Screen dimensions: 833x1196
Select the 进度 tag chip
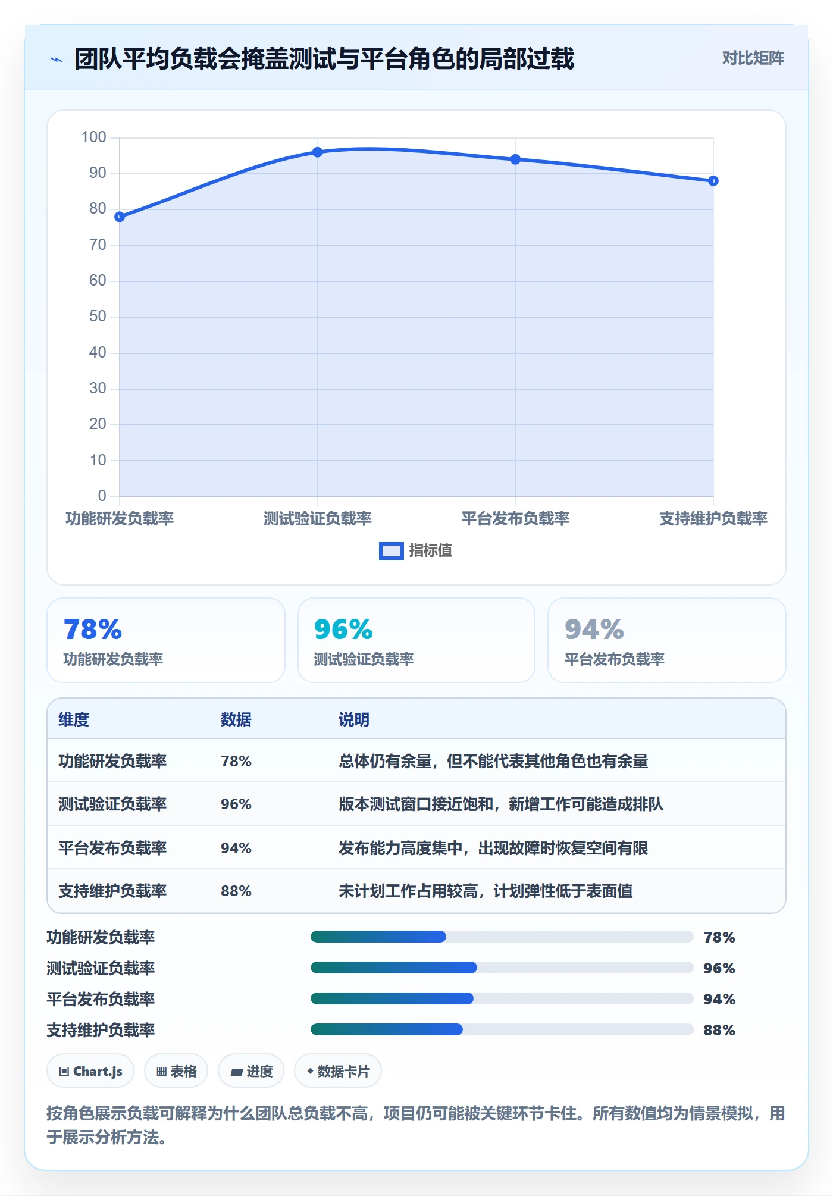point(251,1071)
